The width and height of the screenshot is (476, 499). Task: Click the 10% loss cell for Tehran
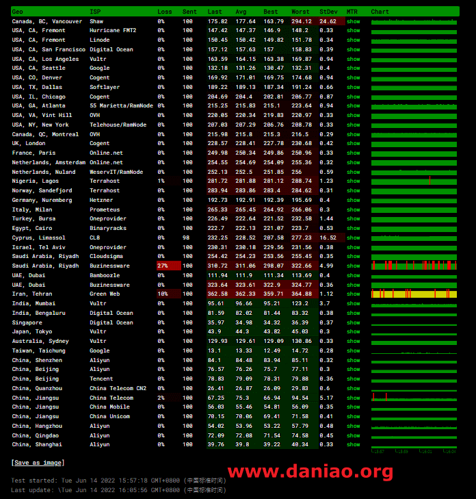pyautogui.click(x=169, y=294)
